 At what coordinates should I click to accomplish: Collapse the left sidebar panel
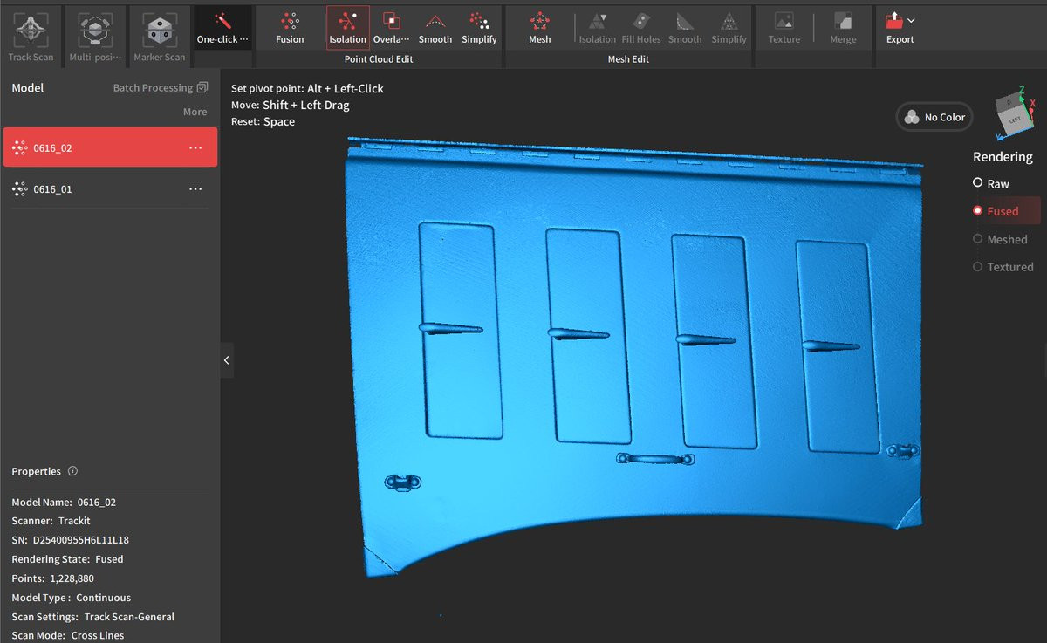pos(226,360)
